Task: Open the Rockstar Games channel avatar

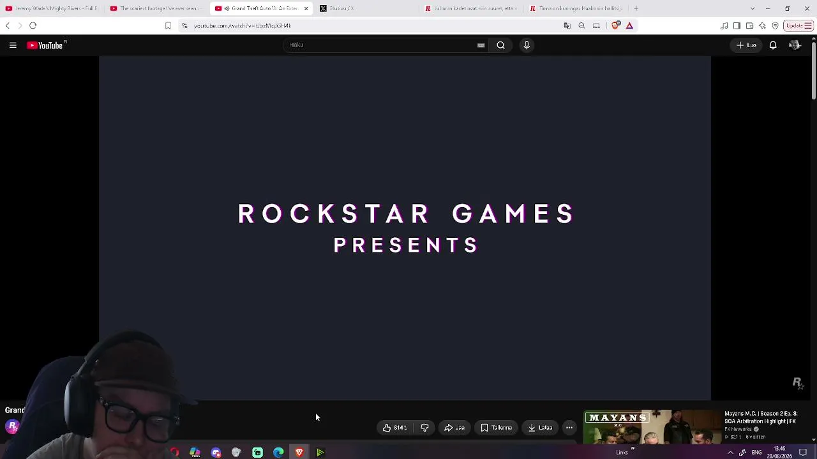Action: tap(12, 426)
